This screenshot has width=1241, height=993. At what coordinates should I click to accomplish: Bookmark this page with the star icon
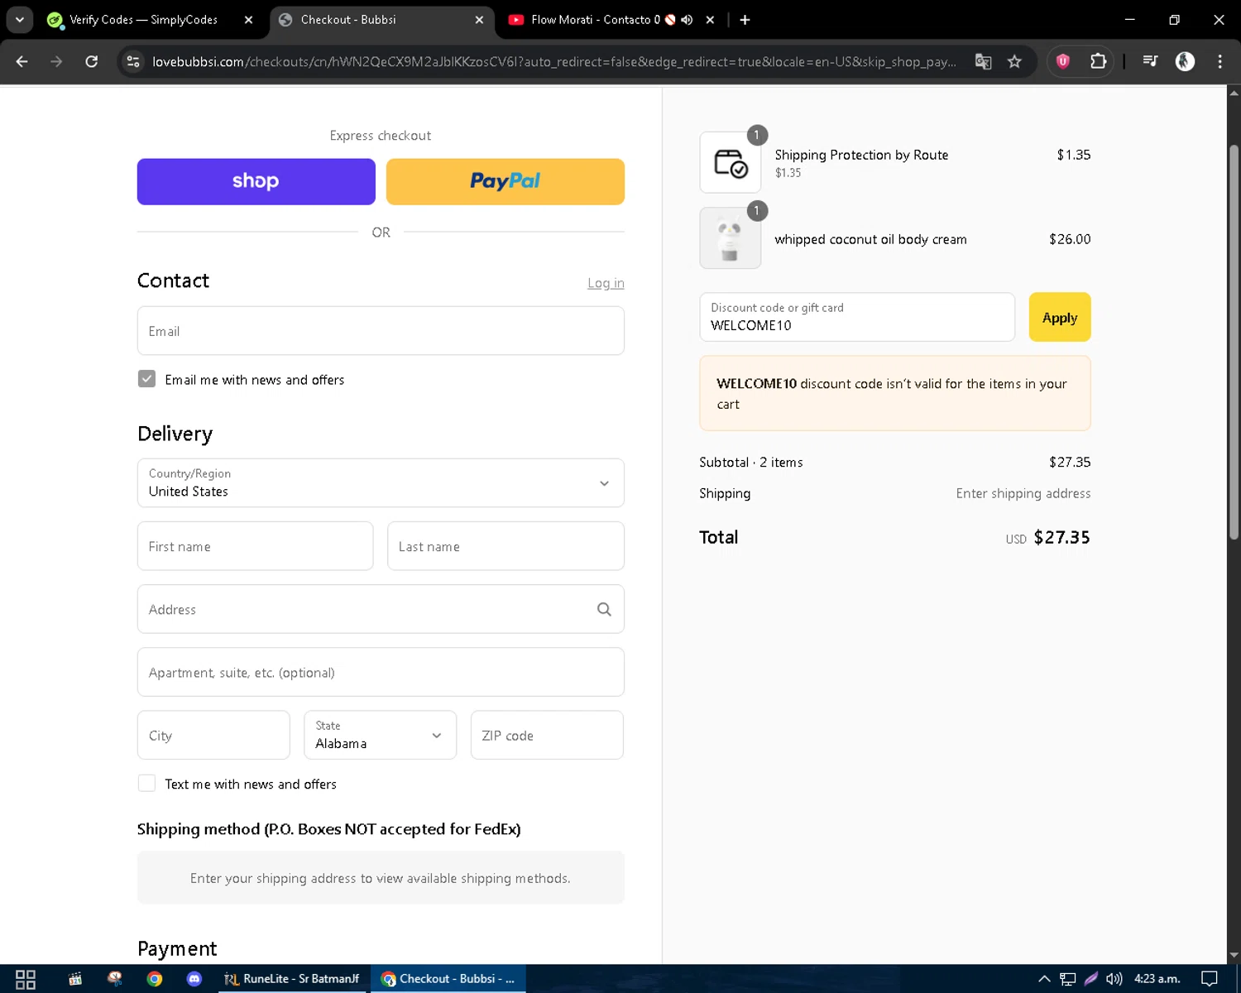tap(1014, 62)
